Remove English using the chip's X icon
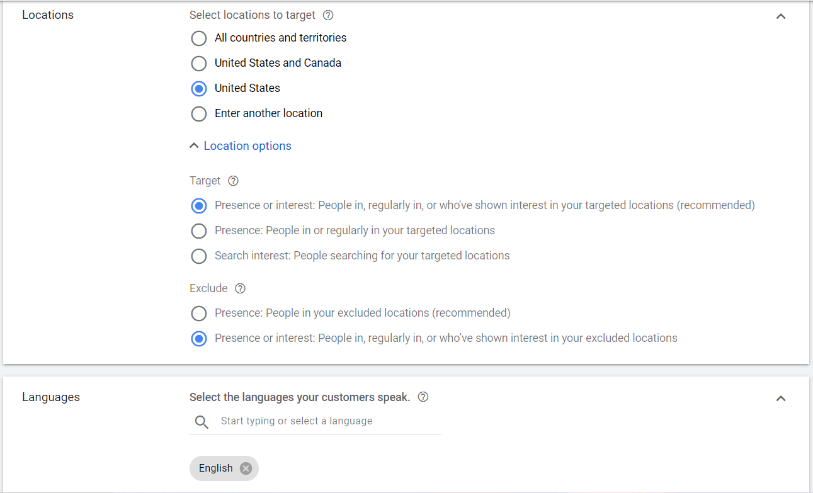Image resolution: width=813 pixels, height=493 pixels. 245,468
